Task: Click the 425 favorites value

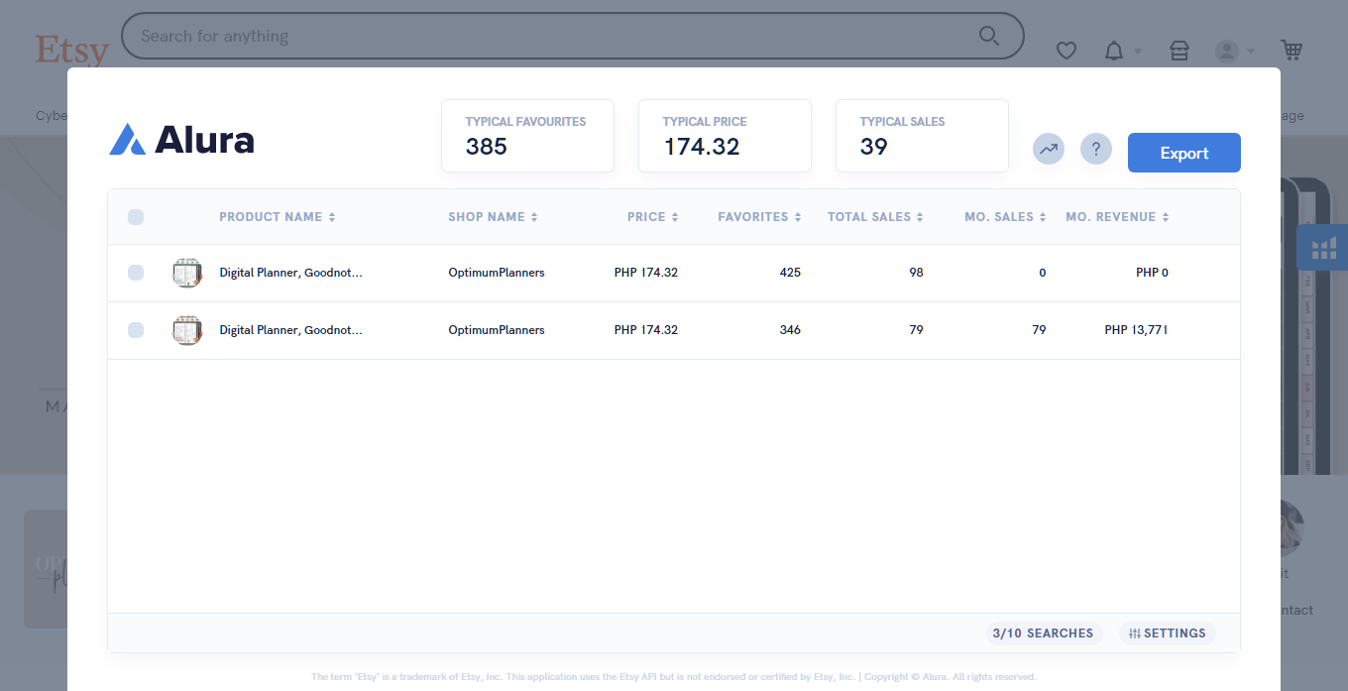Action: click(x=790, y=273)
